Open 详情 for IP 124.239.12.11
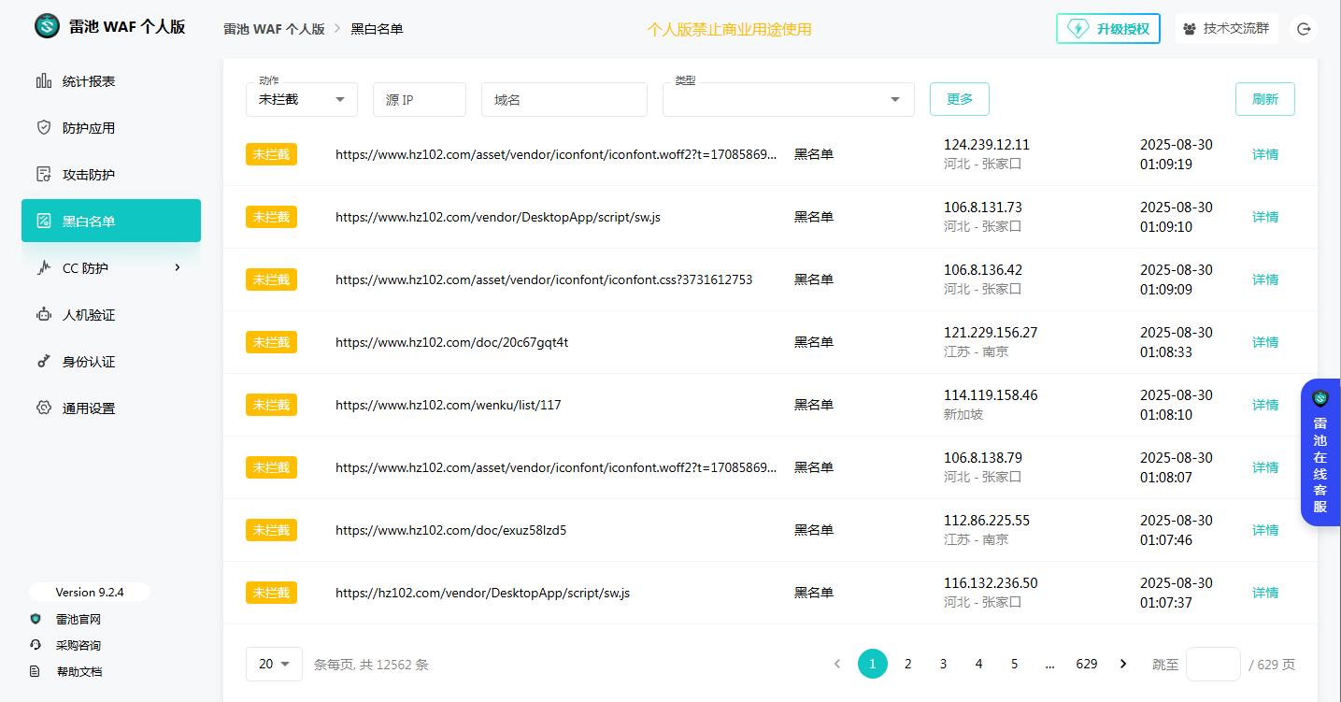1341x702 pixels. (1265, 154)
